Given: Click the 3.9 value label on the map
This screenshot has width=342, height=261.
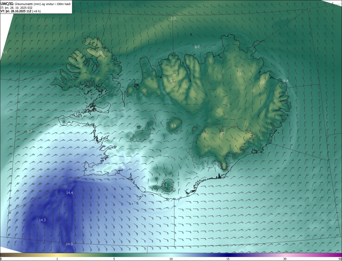Looking at the screenshot, I should [173, 126].
